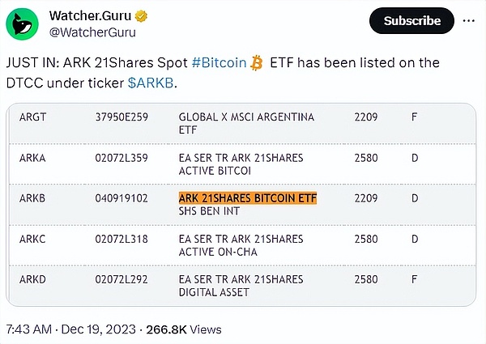Screen dimensions: 486x344
Task: Open the Watcher.Guru display name
Action: pyautogui.click(x=91, y=16)
